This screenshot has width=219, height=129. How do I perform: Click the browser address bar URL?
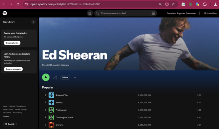[65, 4]
